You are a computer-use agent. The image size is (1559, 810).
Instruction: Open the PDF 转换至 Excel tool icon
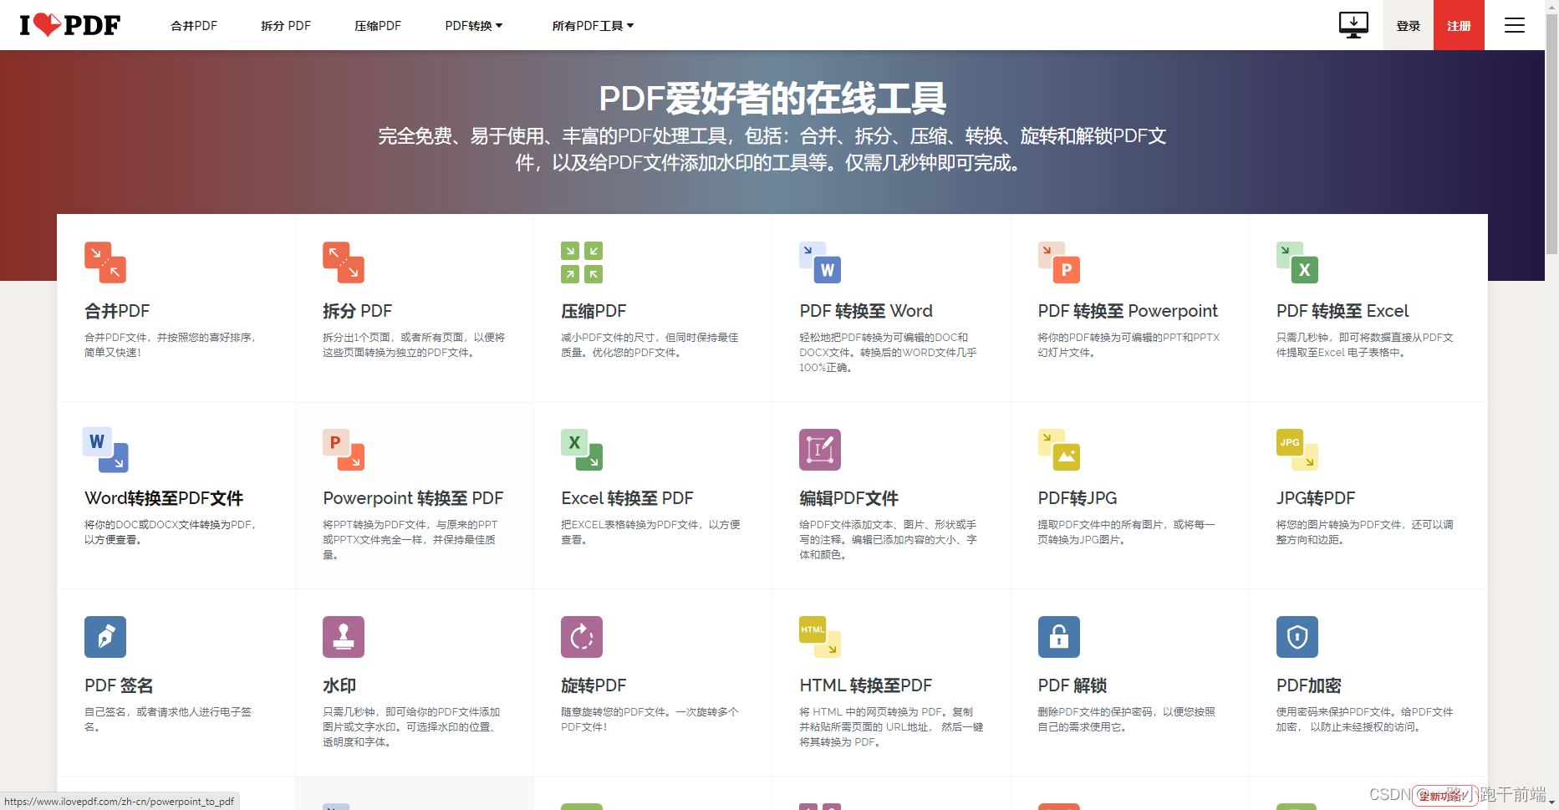tap(1297, 262)
